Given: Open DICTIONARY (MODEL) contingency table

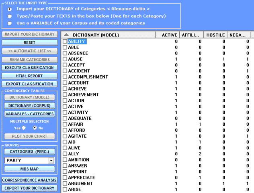Looking at the screenshot, I should pyautogui.click(x=29, y=97).
